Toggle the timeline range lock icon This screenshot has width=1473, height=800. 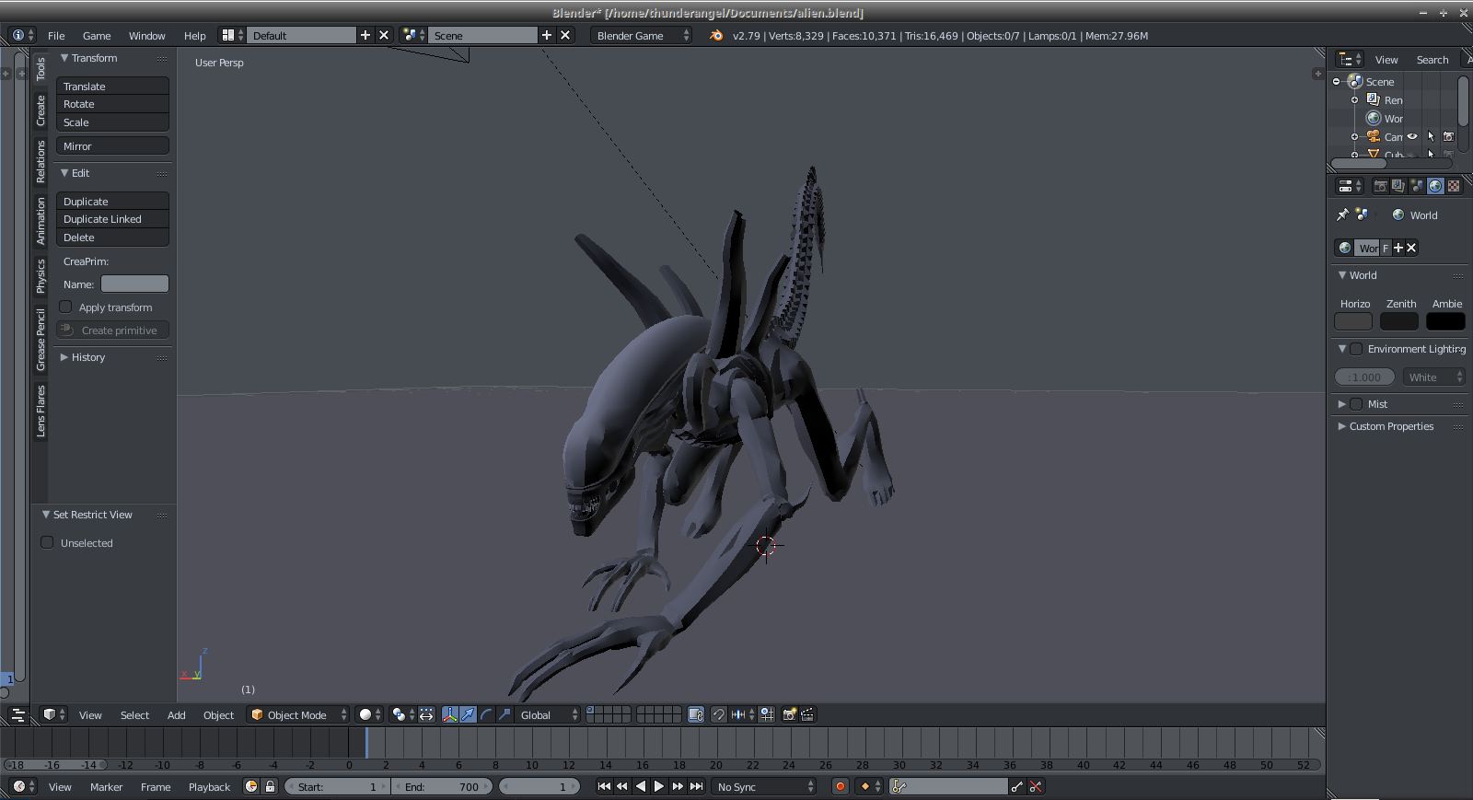pos(270,786)
